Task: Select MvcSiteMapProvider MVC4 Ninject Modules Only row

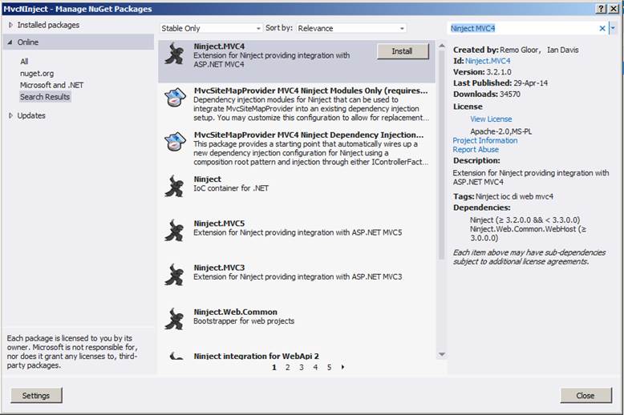Action: [x=297, y=104]
